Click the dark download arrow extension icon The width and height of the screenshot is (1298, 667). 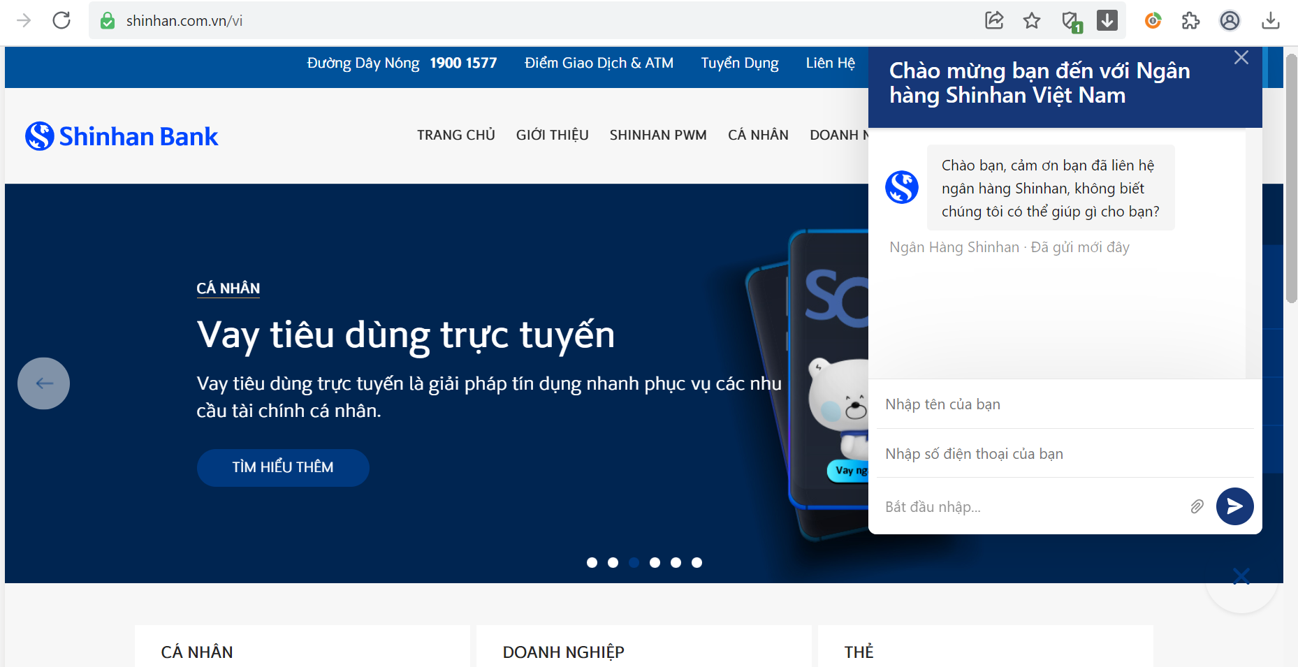(1107, 20)
